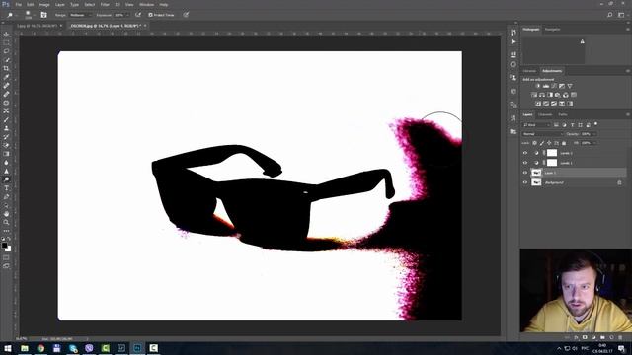The width and height of the screenshot is (632, 355).
Task: Open the Windows Start menu
Action: 8,348
